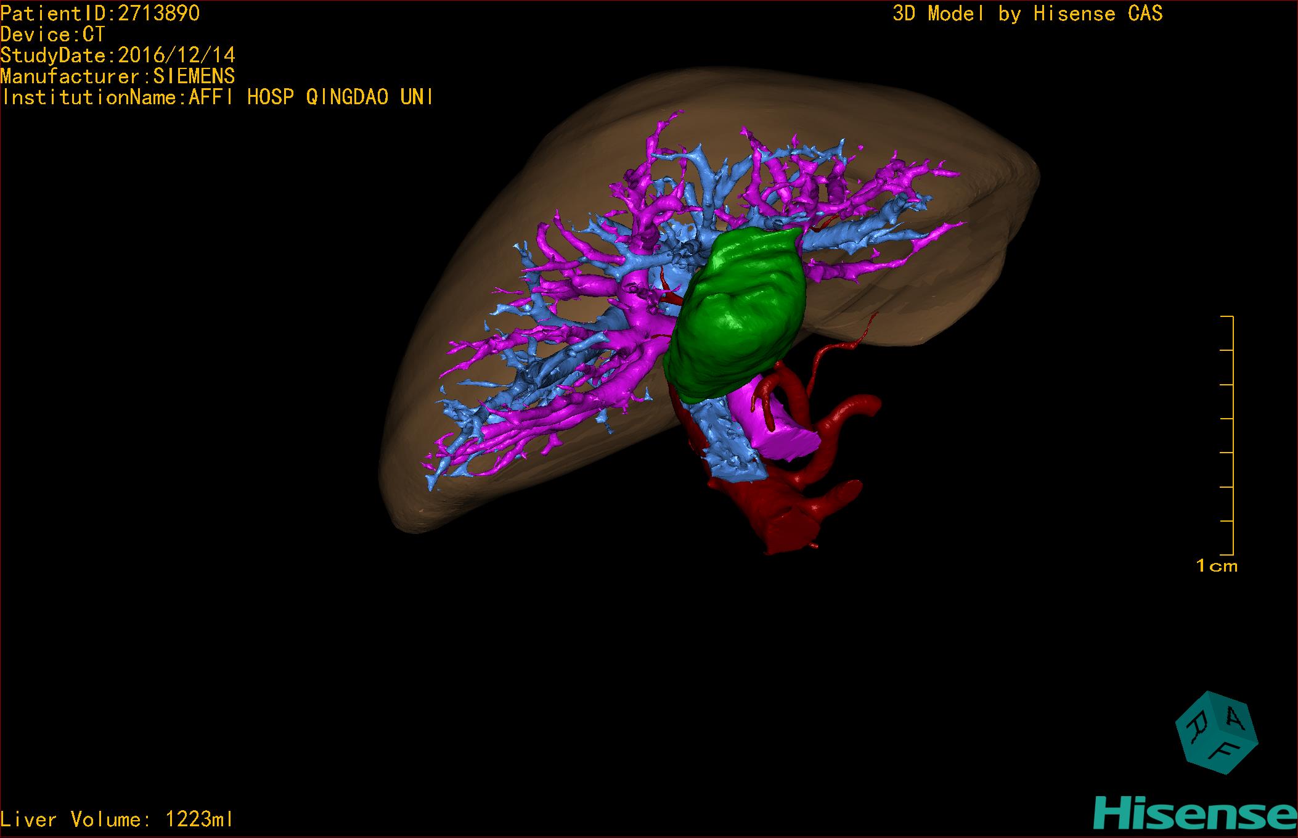Click the 3D Model by Hisense CAS title

pos(1027,14)
